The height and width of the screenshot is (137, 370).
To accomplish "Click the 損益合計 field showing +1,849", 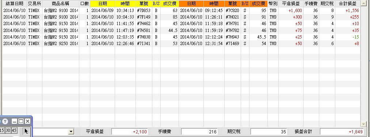I will (342, 132).
